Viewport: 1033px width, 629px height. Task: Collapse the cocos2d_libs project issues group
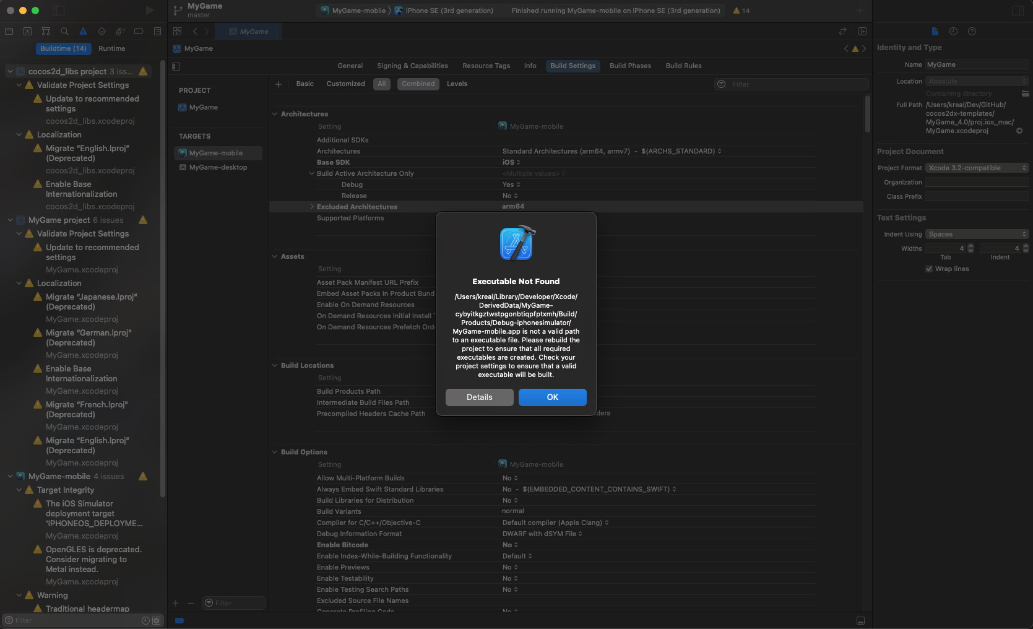click(x=10, y=71)
